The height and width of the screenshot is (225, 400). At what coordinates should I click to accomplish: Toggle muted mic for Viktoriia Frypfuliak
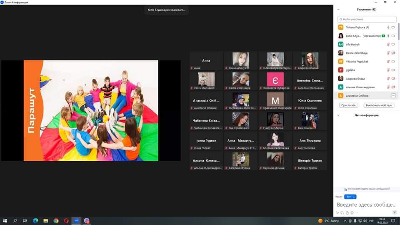388,61
